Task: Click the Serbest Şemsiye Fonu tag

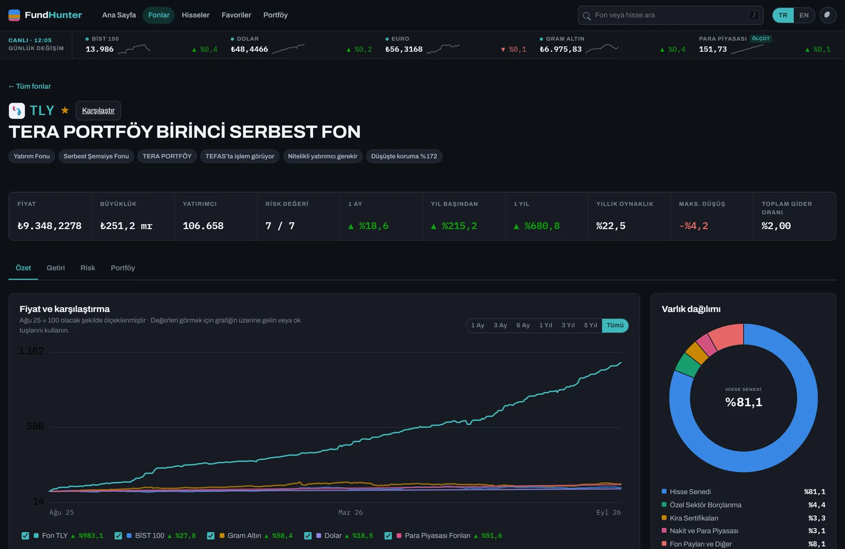Action: coord(96,156)
